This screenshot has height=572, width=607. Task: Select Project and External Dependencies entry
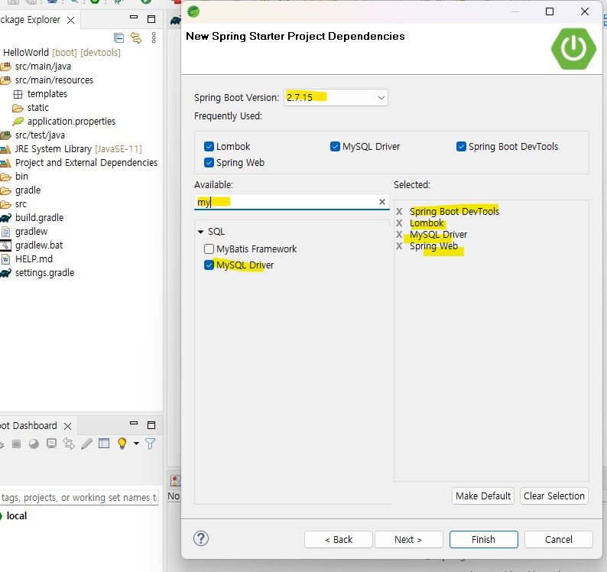(86, 163)
